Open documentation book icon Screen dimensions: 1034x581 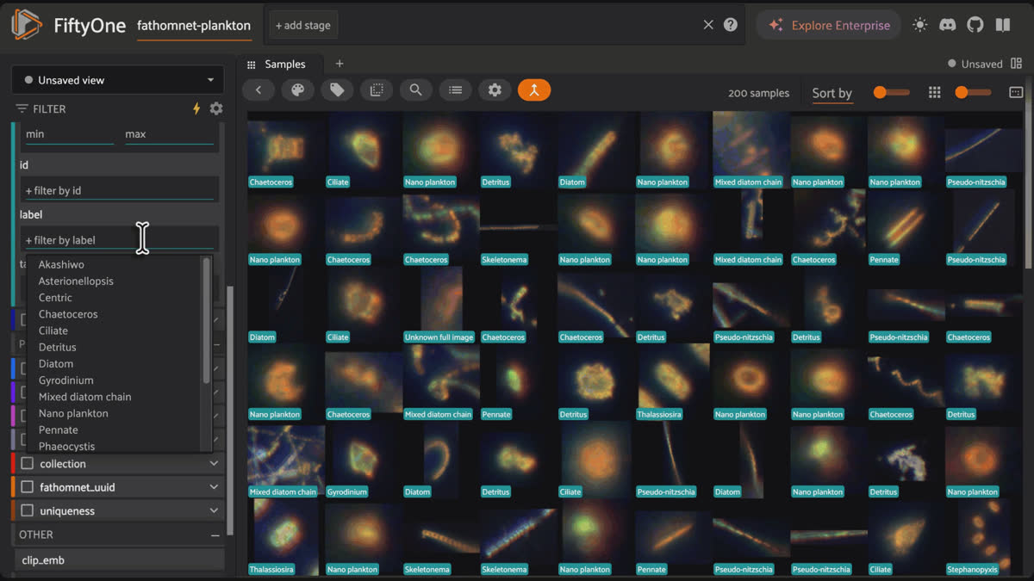pyautogui.click(x=1003, y=25)
